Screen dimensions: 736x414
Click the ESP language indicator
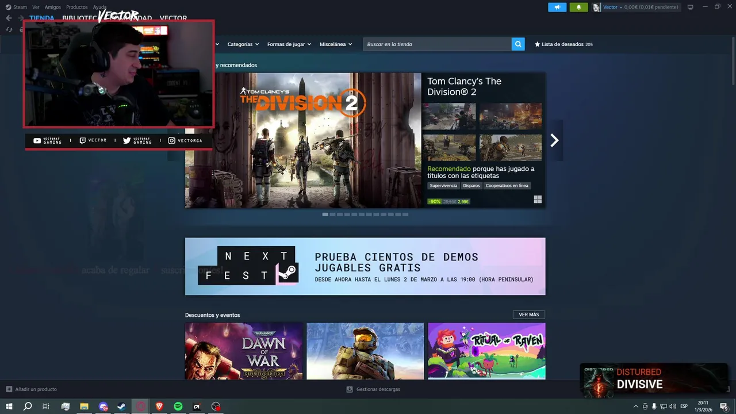[684, 407]
